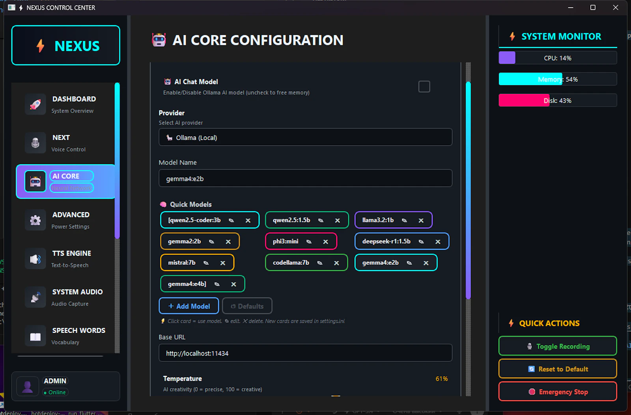Open Dashboard rocket icon in sidebar
The width and height of the screenshot is (631, 415).
pyautogui.click(x=35, y=104)
